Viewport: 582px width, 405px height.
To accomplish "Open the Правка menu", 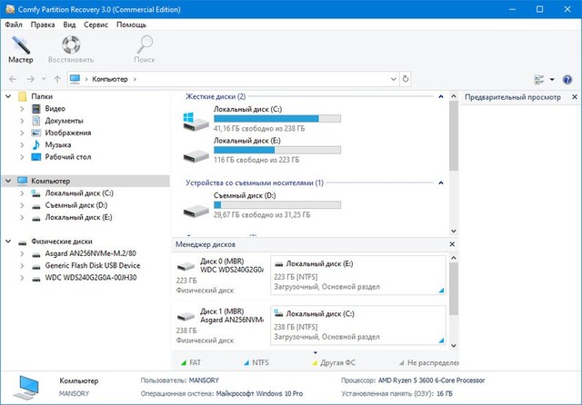I will (x=43, y=25).
